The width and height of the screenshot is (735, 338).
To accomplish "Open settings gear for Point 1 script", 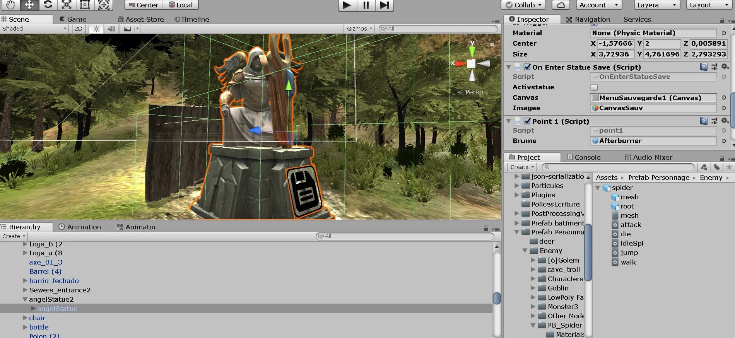I will pos(725,121).
